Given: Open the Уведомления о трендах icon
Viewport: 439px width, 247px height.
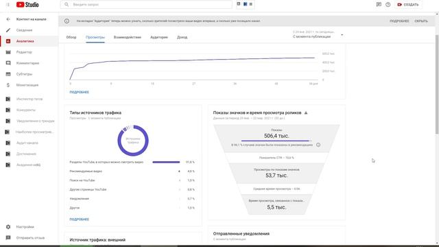Looking at the screenshot, I should 8,121.
